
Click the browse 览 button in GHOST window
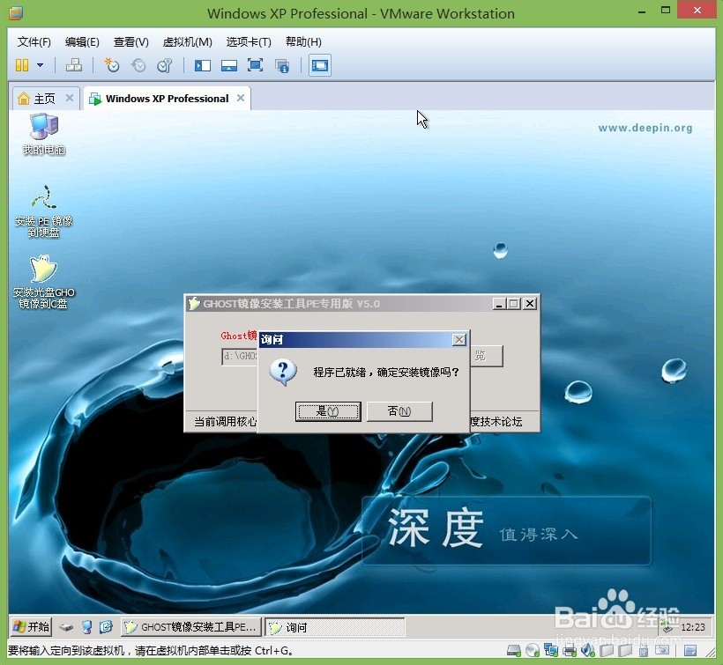487,356
